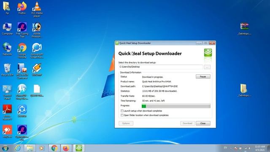Click the download directory path field
The image size is (270, 152).
point(161,67)
